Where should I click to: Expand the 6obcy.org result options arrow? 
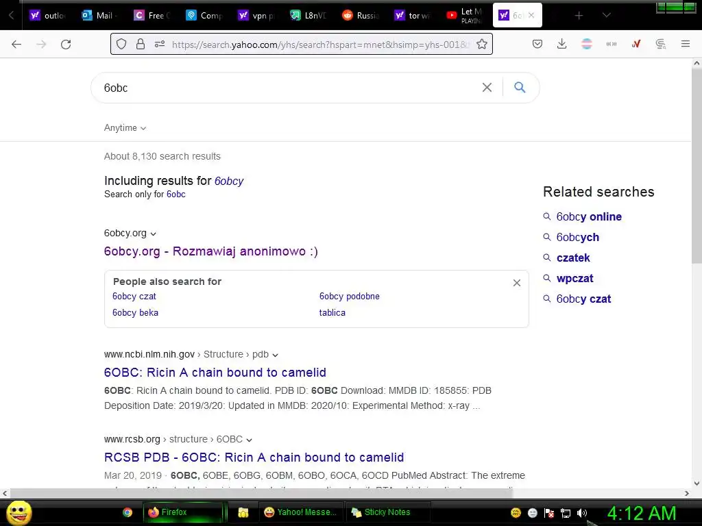tap(153, 234)
